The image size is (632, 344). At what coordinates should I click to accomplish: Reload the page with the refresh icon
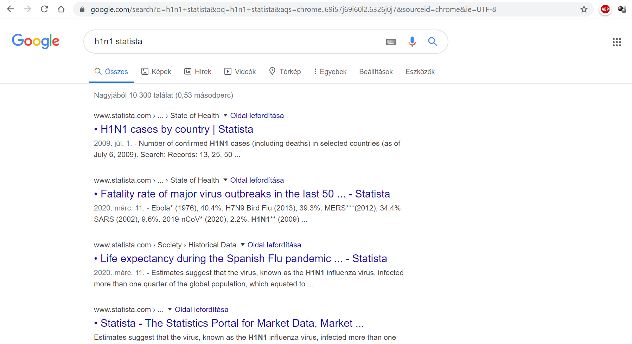pos(44,9)
